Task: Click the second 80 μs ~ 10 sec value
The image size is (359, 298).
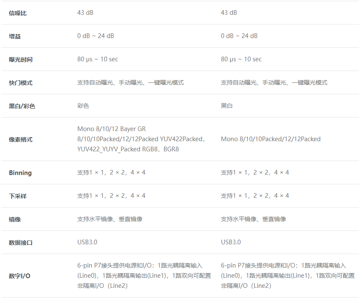Action: [241, 59]
